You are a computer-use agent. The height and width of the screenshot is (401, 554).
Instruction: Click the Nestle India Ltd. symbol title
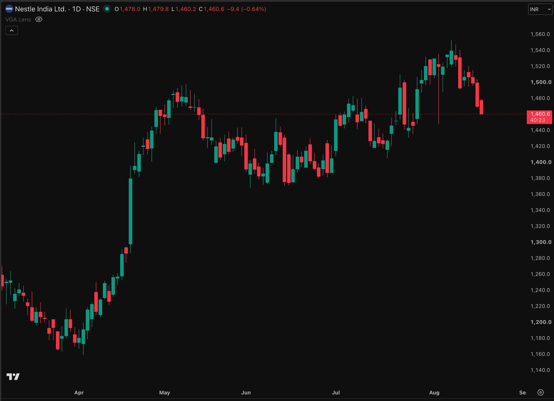click(40, 9)
